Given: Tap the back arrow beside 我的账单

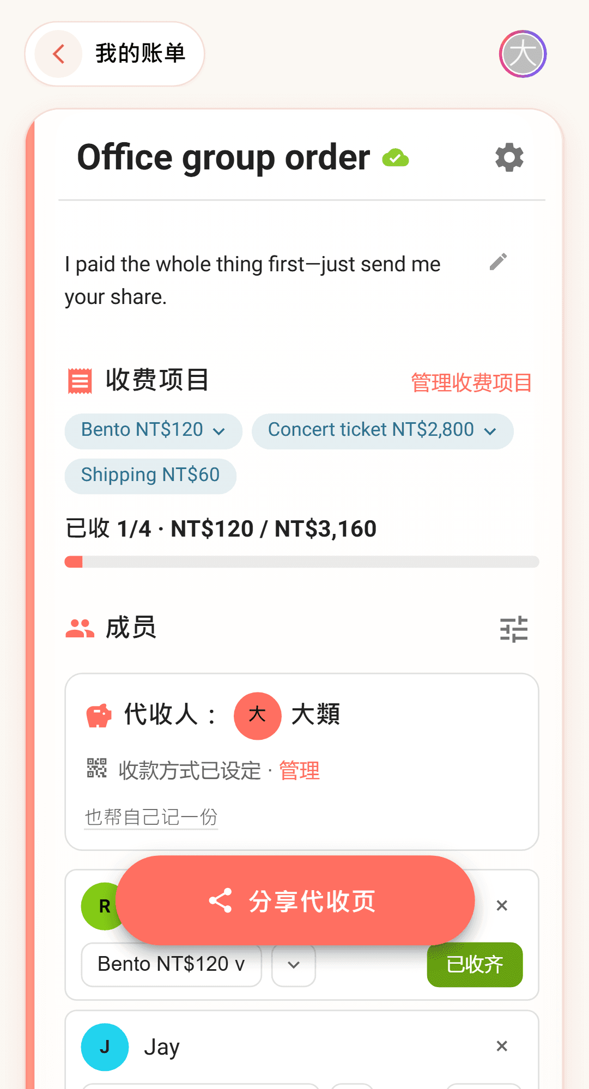Looking at the screenshot, I should tap(58, 54).
